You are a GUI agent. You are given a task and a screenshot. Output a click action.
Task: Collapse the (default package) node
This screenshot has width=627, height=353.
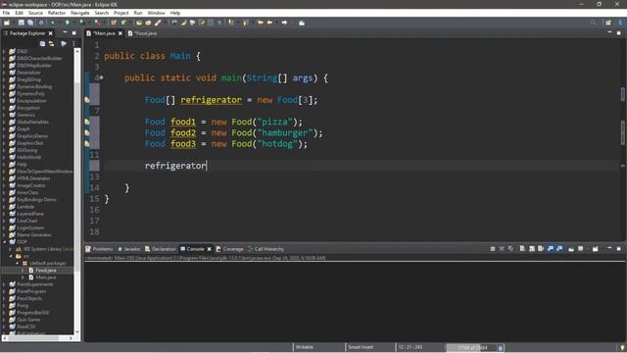18,263
